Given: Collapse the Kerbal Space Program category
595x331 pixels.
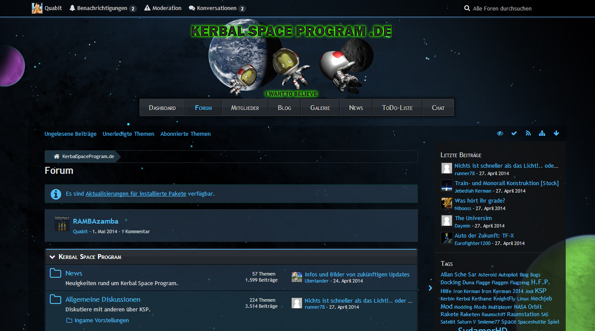Looking at the screenshot, I should [52, 257].
